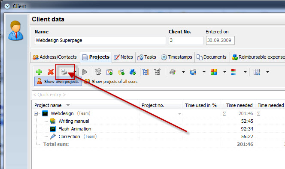285x169 pixels.
Task: Go to the Timestamps tab
Action: pyautogui.click(x=177, y=57)
